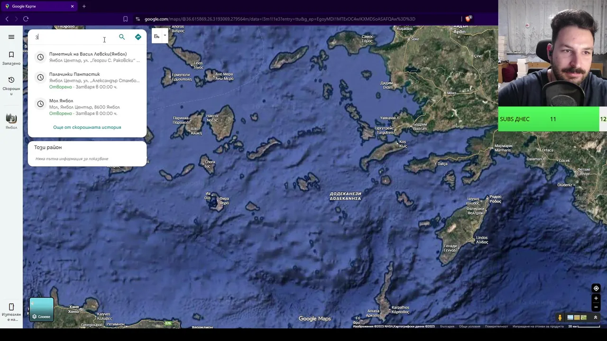This screenshot has height=341, width=607.
Task: Bookmark this page in the browser
Action: [125, 19]
